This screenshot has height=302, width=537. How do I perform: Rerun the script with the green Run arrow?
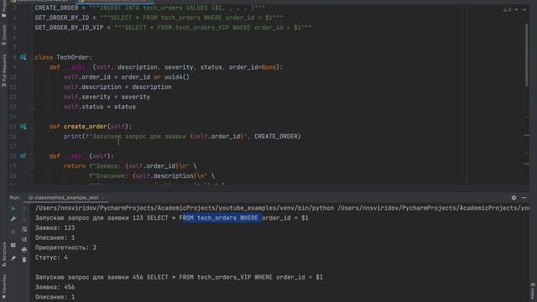13,208
